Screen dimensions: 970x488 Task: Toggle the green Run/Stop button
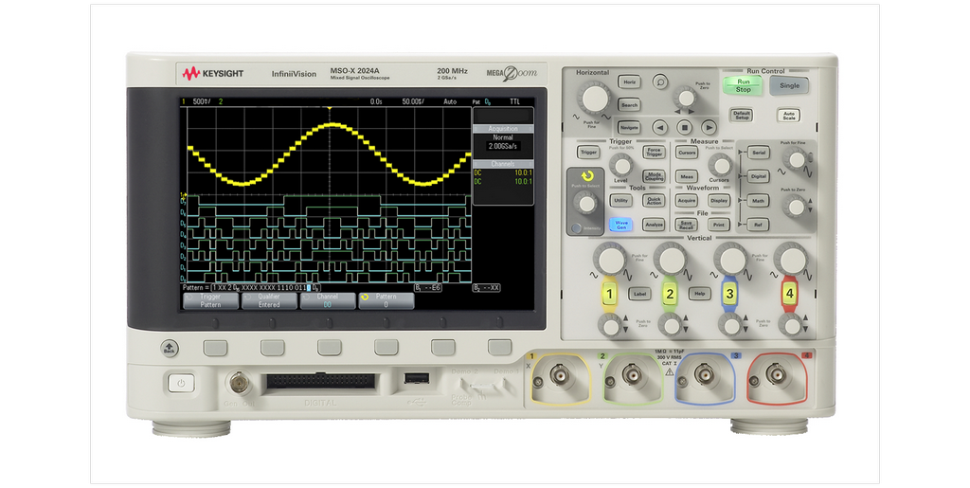(x=744, y=85)
